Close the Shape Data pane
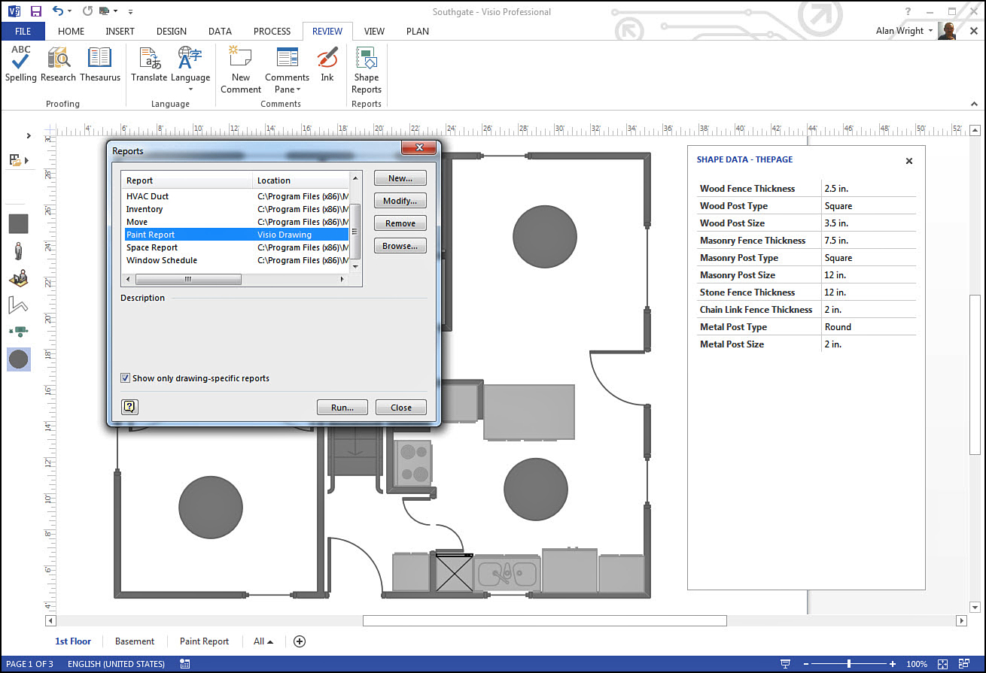The height and width of the screenshot is (673, 986). click(908, 161)
